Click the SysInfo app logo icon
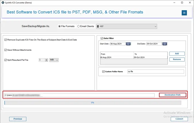 point(3,3)
